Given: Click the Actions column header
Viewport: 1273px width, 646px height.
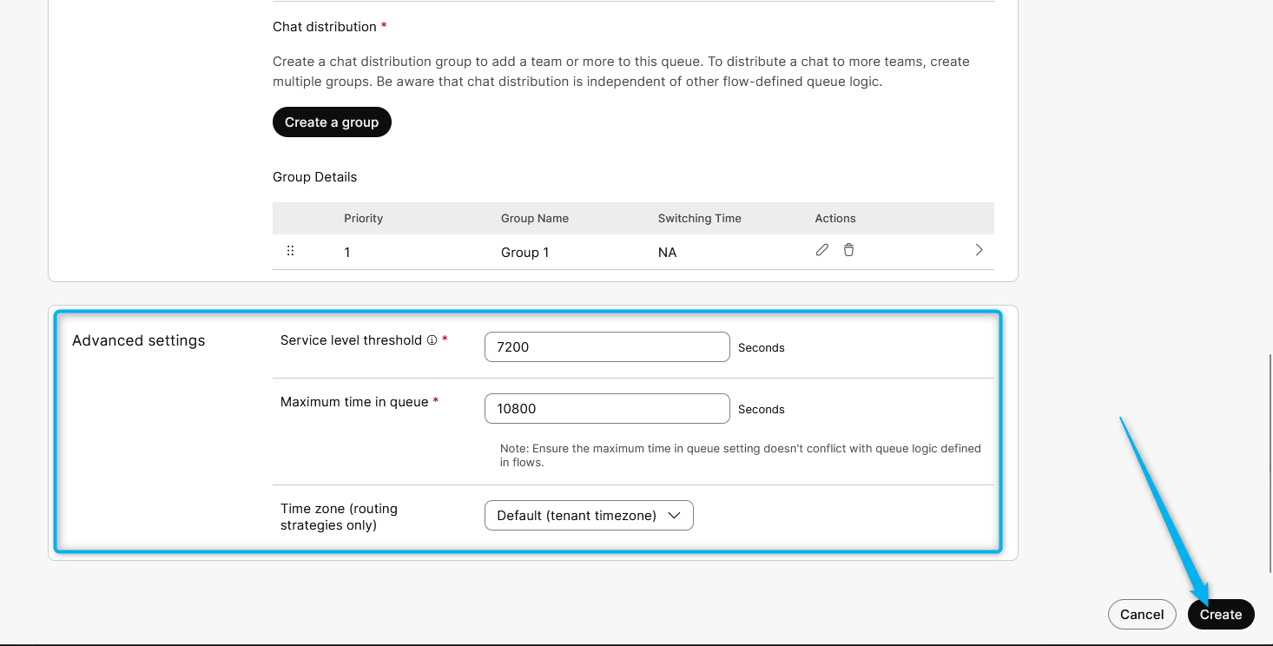Looking at the screenshot, I should 834,219.
